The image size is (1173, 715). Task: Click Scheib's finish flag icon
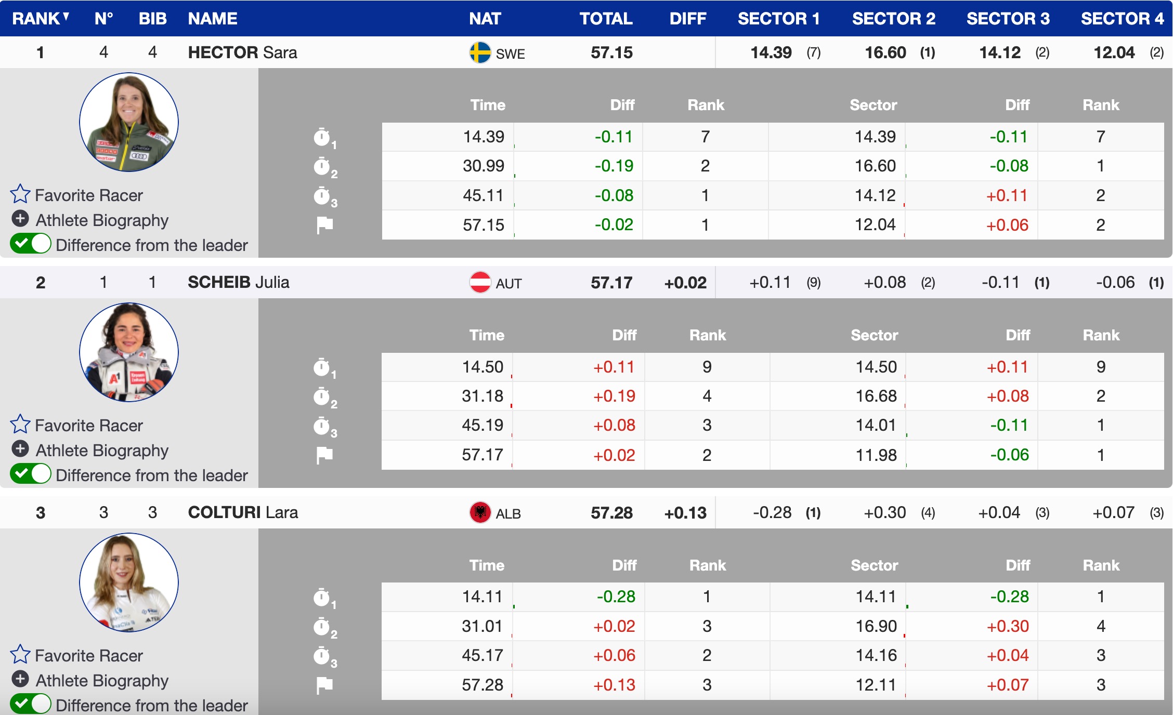tap(324, 455)
